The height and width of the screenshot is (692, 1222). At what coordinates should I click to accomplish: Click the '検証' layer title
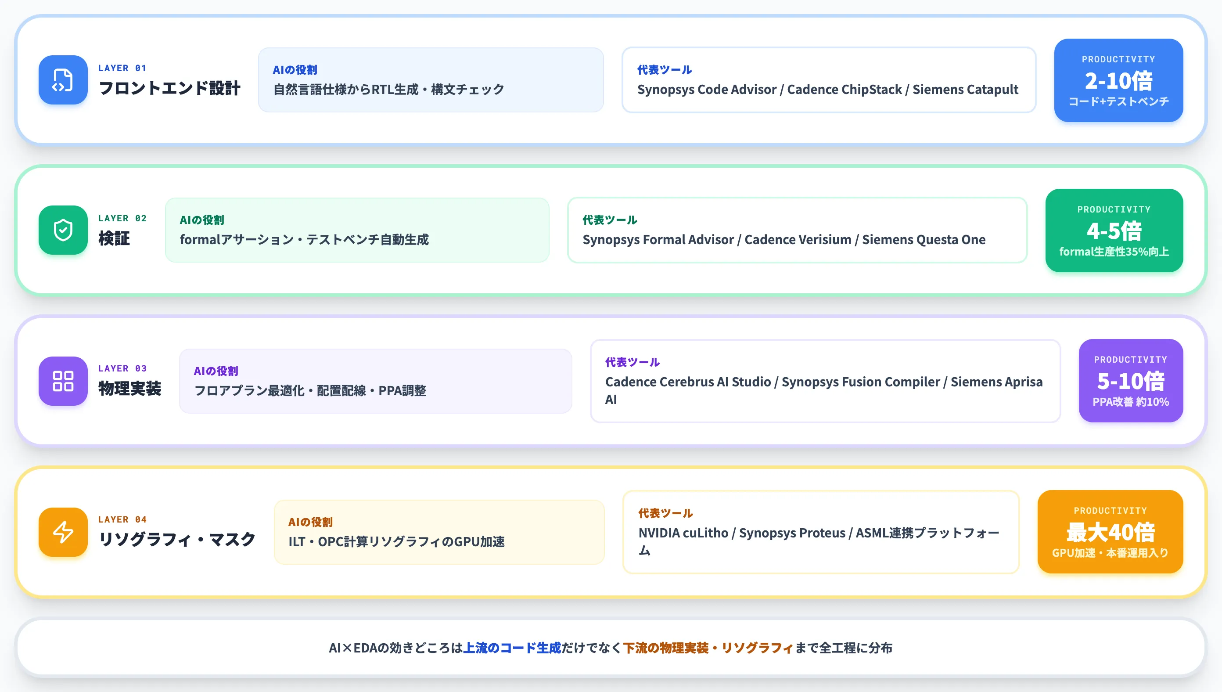114,238
